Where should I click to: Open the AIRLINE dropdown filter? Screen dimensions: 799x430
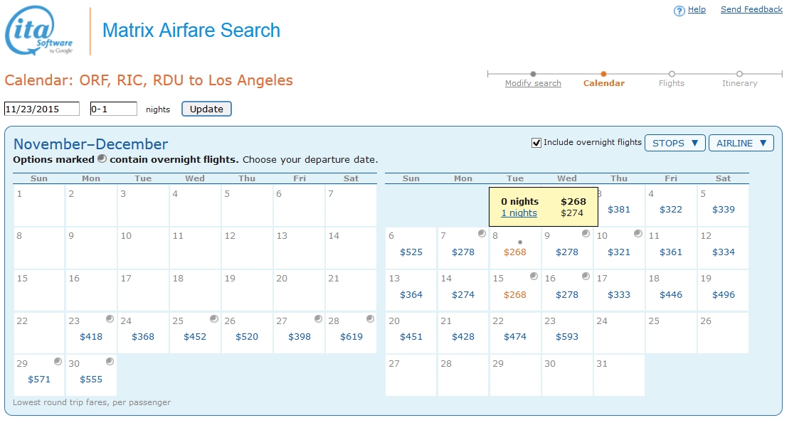pos(741,143)
